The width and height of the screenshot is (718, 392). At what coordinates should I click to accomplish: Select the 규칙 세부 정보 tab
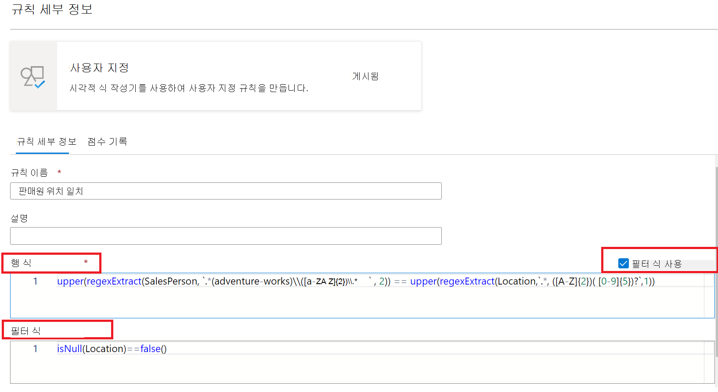47,141
